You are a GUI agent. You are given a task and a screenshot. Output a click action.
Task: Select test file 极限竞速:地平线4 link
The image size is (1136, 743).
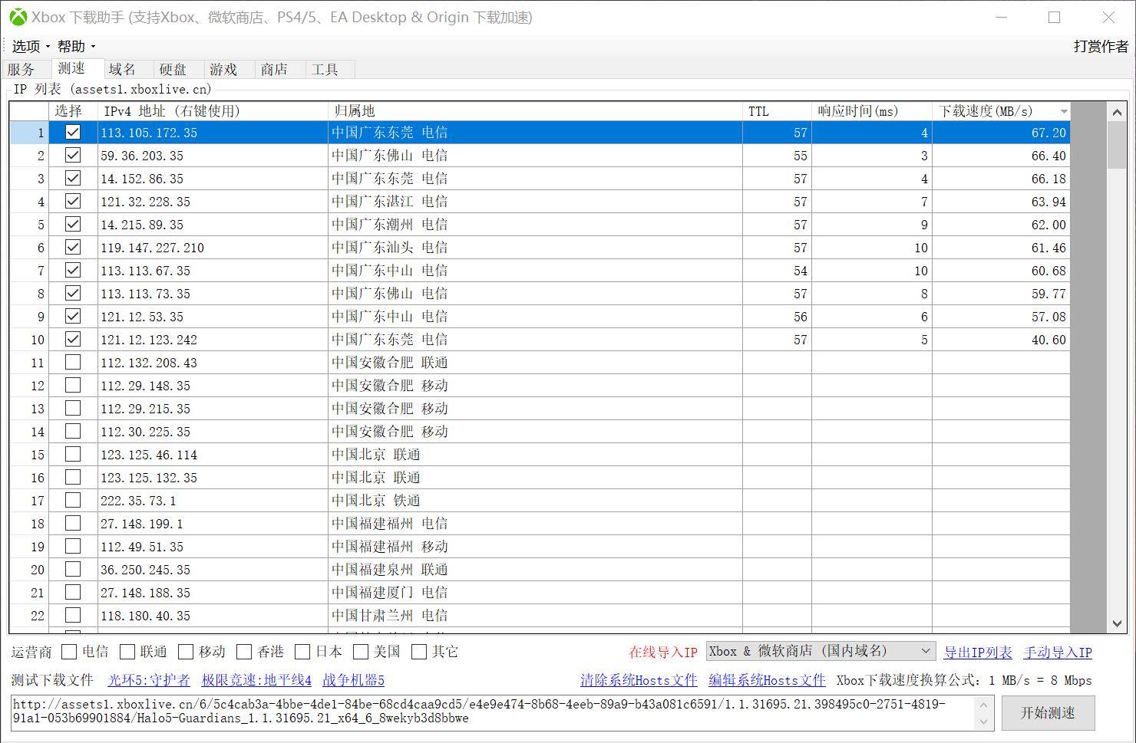click(x=256, y=680)
